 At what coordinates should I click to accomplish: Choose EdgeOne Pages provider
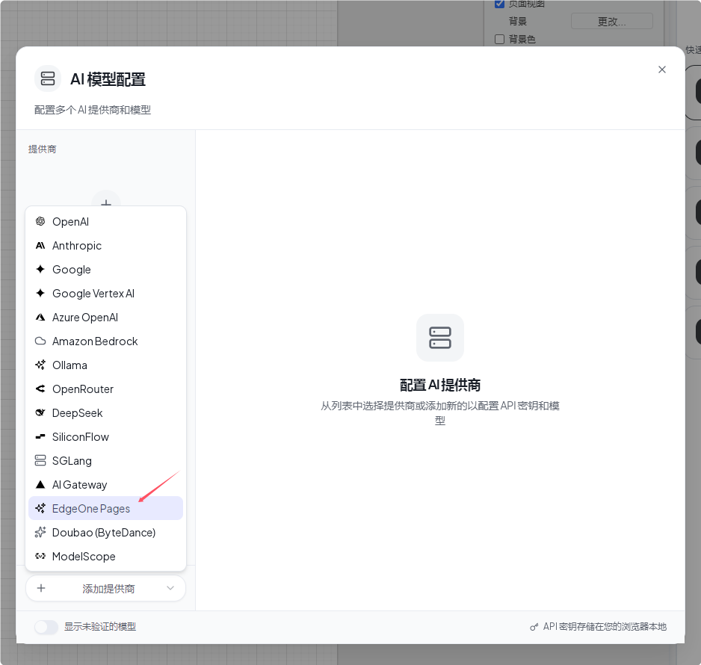[x=106, y=508]
